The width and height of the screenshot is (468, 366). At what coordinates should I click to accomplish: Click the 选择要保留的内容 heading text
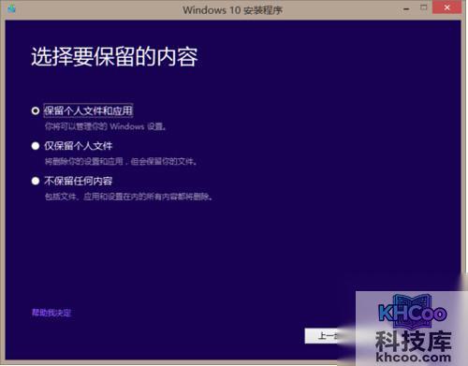pos(114,57)
